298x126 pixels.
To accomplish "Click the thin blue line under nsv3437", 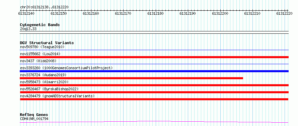I will point(154,64).
